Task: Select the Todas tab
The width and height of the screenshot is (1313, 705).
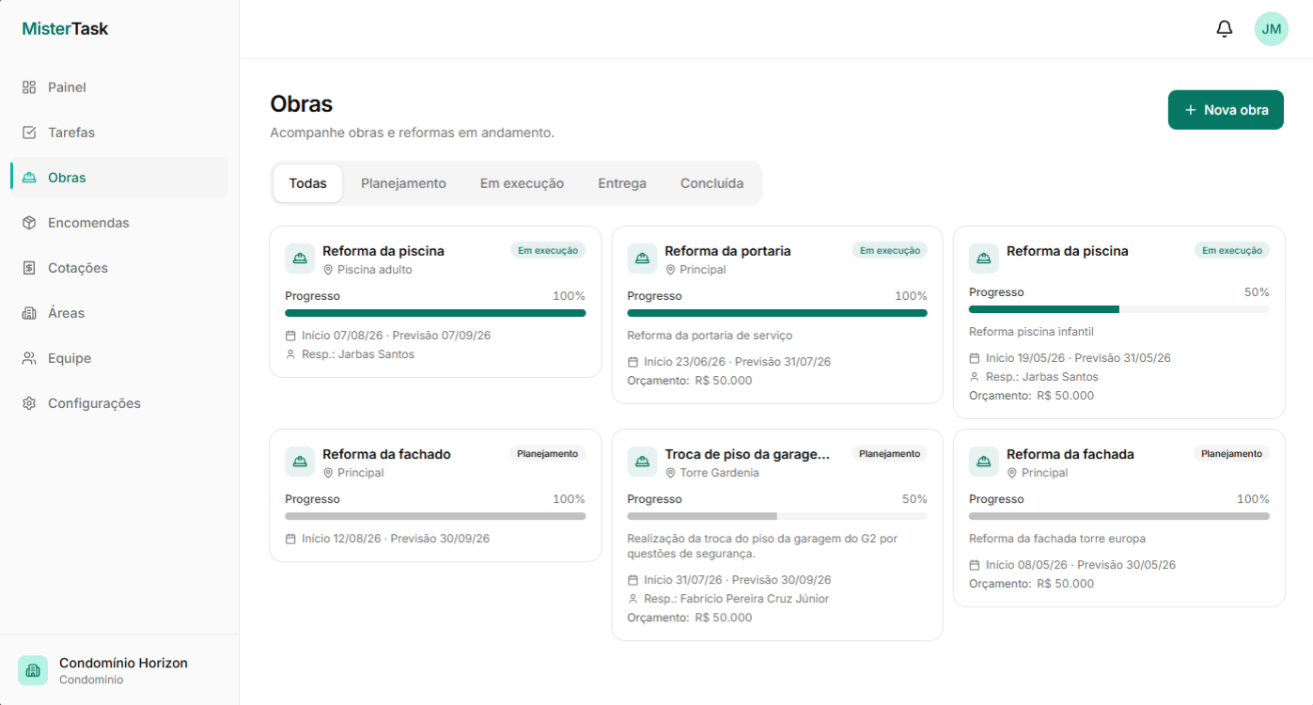Action: 307,183
